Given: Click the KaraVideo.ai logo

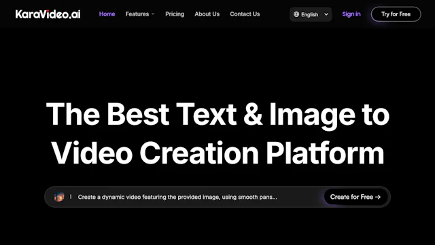Looking at the screenshot, I should click(x=48, y=14).
